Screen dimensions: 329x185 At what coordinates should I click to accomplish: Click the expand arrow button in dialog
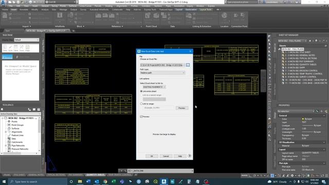[x=190, y=156]
